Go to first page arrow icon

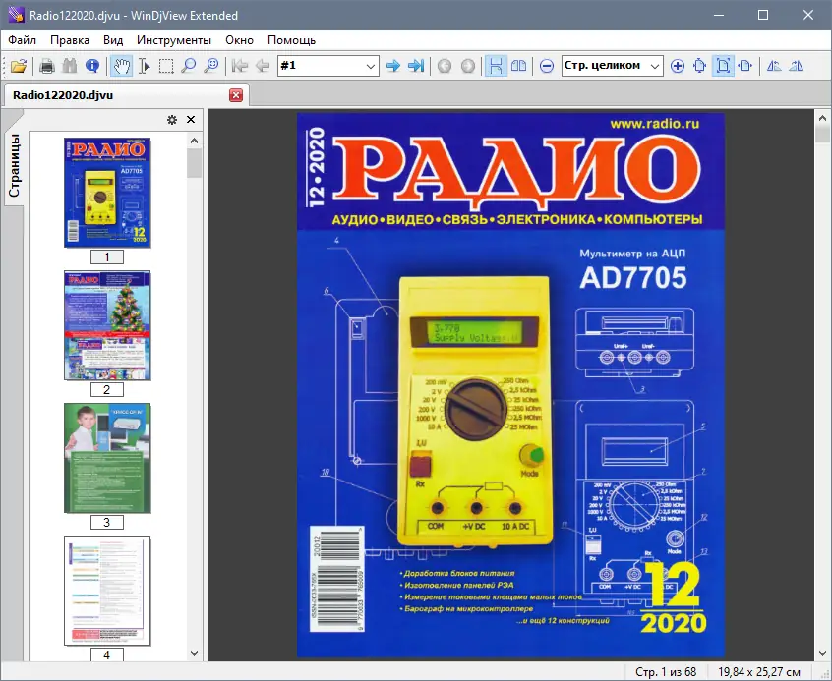[240, 66]
